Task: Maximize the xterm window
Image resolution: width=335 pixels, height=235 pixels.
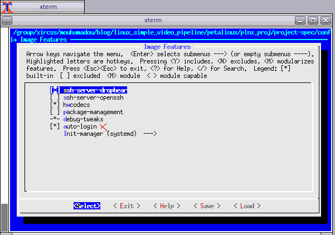Action: tap(313, 20)
